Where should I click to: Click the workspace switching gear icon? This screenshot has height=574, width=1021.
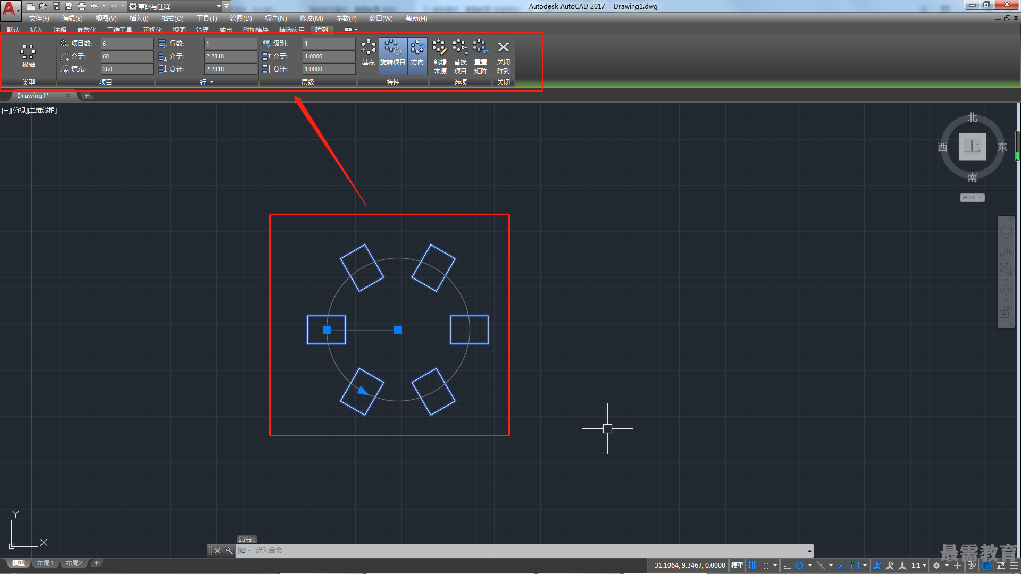[x=936, y=565]
